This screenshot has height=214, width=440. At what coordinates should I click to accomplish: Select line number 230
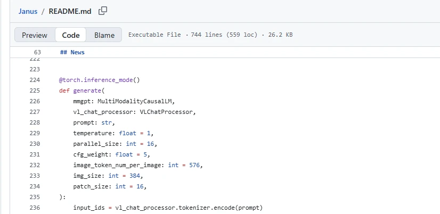coord(35,144)
